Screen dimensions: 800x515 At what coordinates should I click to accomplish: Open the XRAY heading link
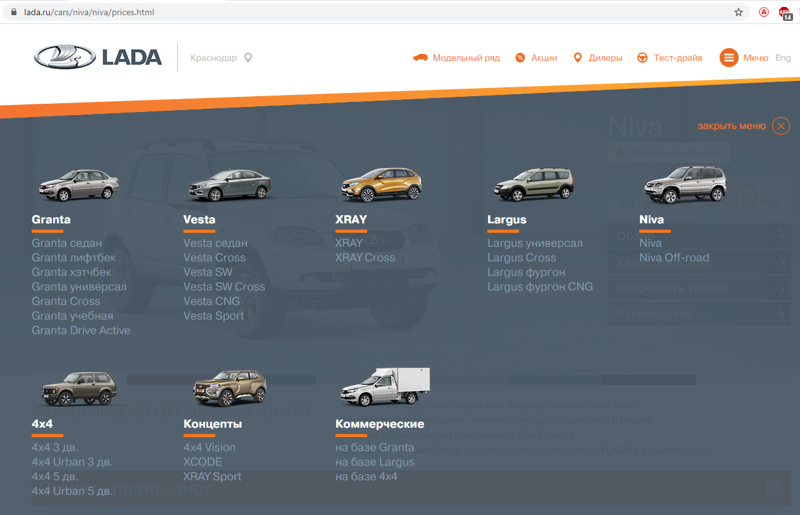point(351,220)
